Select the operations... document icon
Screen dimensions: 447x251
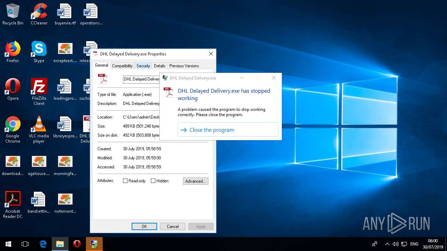91,15
